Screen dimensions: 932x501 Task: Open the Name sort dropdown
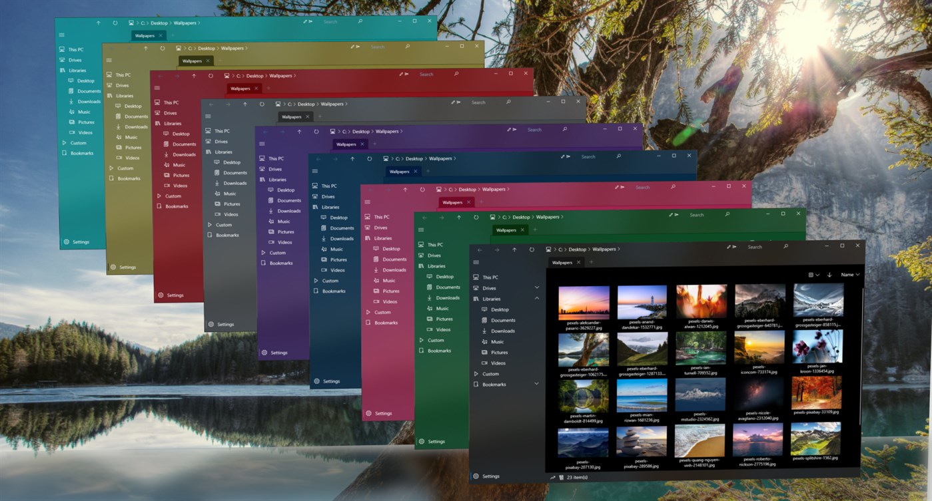(850, 275)
